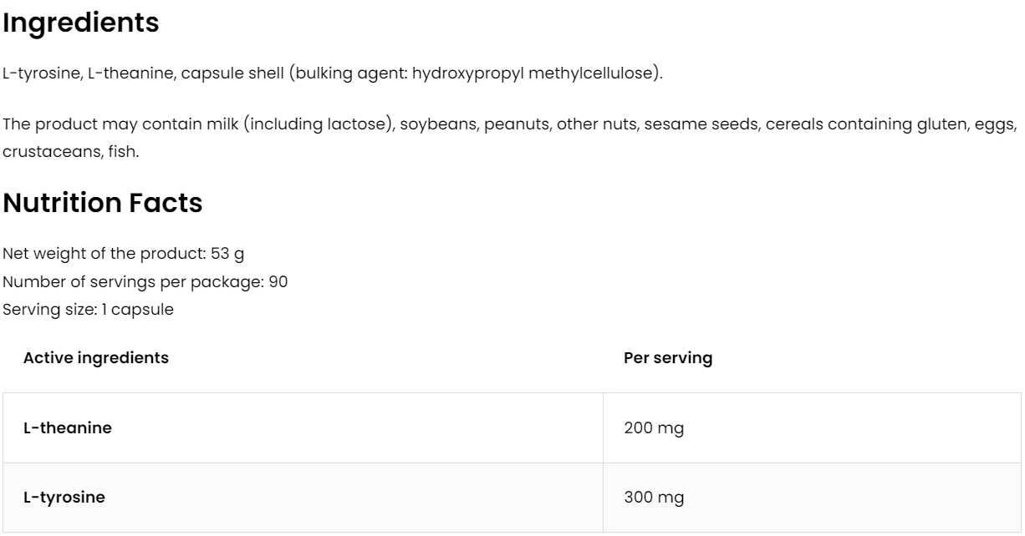Viewport: 1025px width, 536px height.
Task: Click the 'Per serving' column header
Action: (x=667, y=358)
